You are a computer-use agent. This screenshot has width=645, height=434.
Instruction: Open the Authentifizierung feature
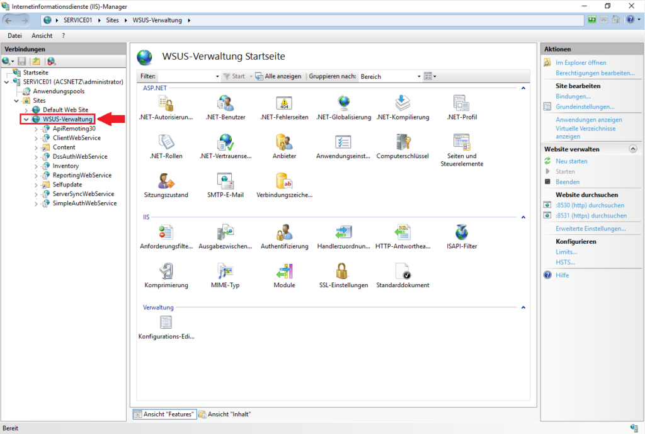click(283, 232)
